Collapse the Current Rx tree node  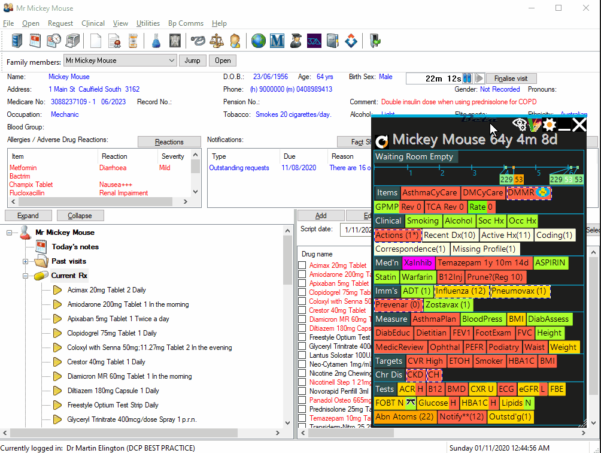coord(26,276)
